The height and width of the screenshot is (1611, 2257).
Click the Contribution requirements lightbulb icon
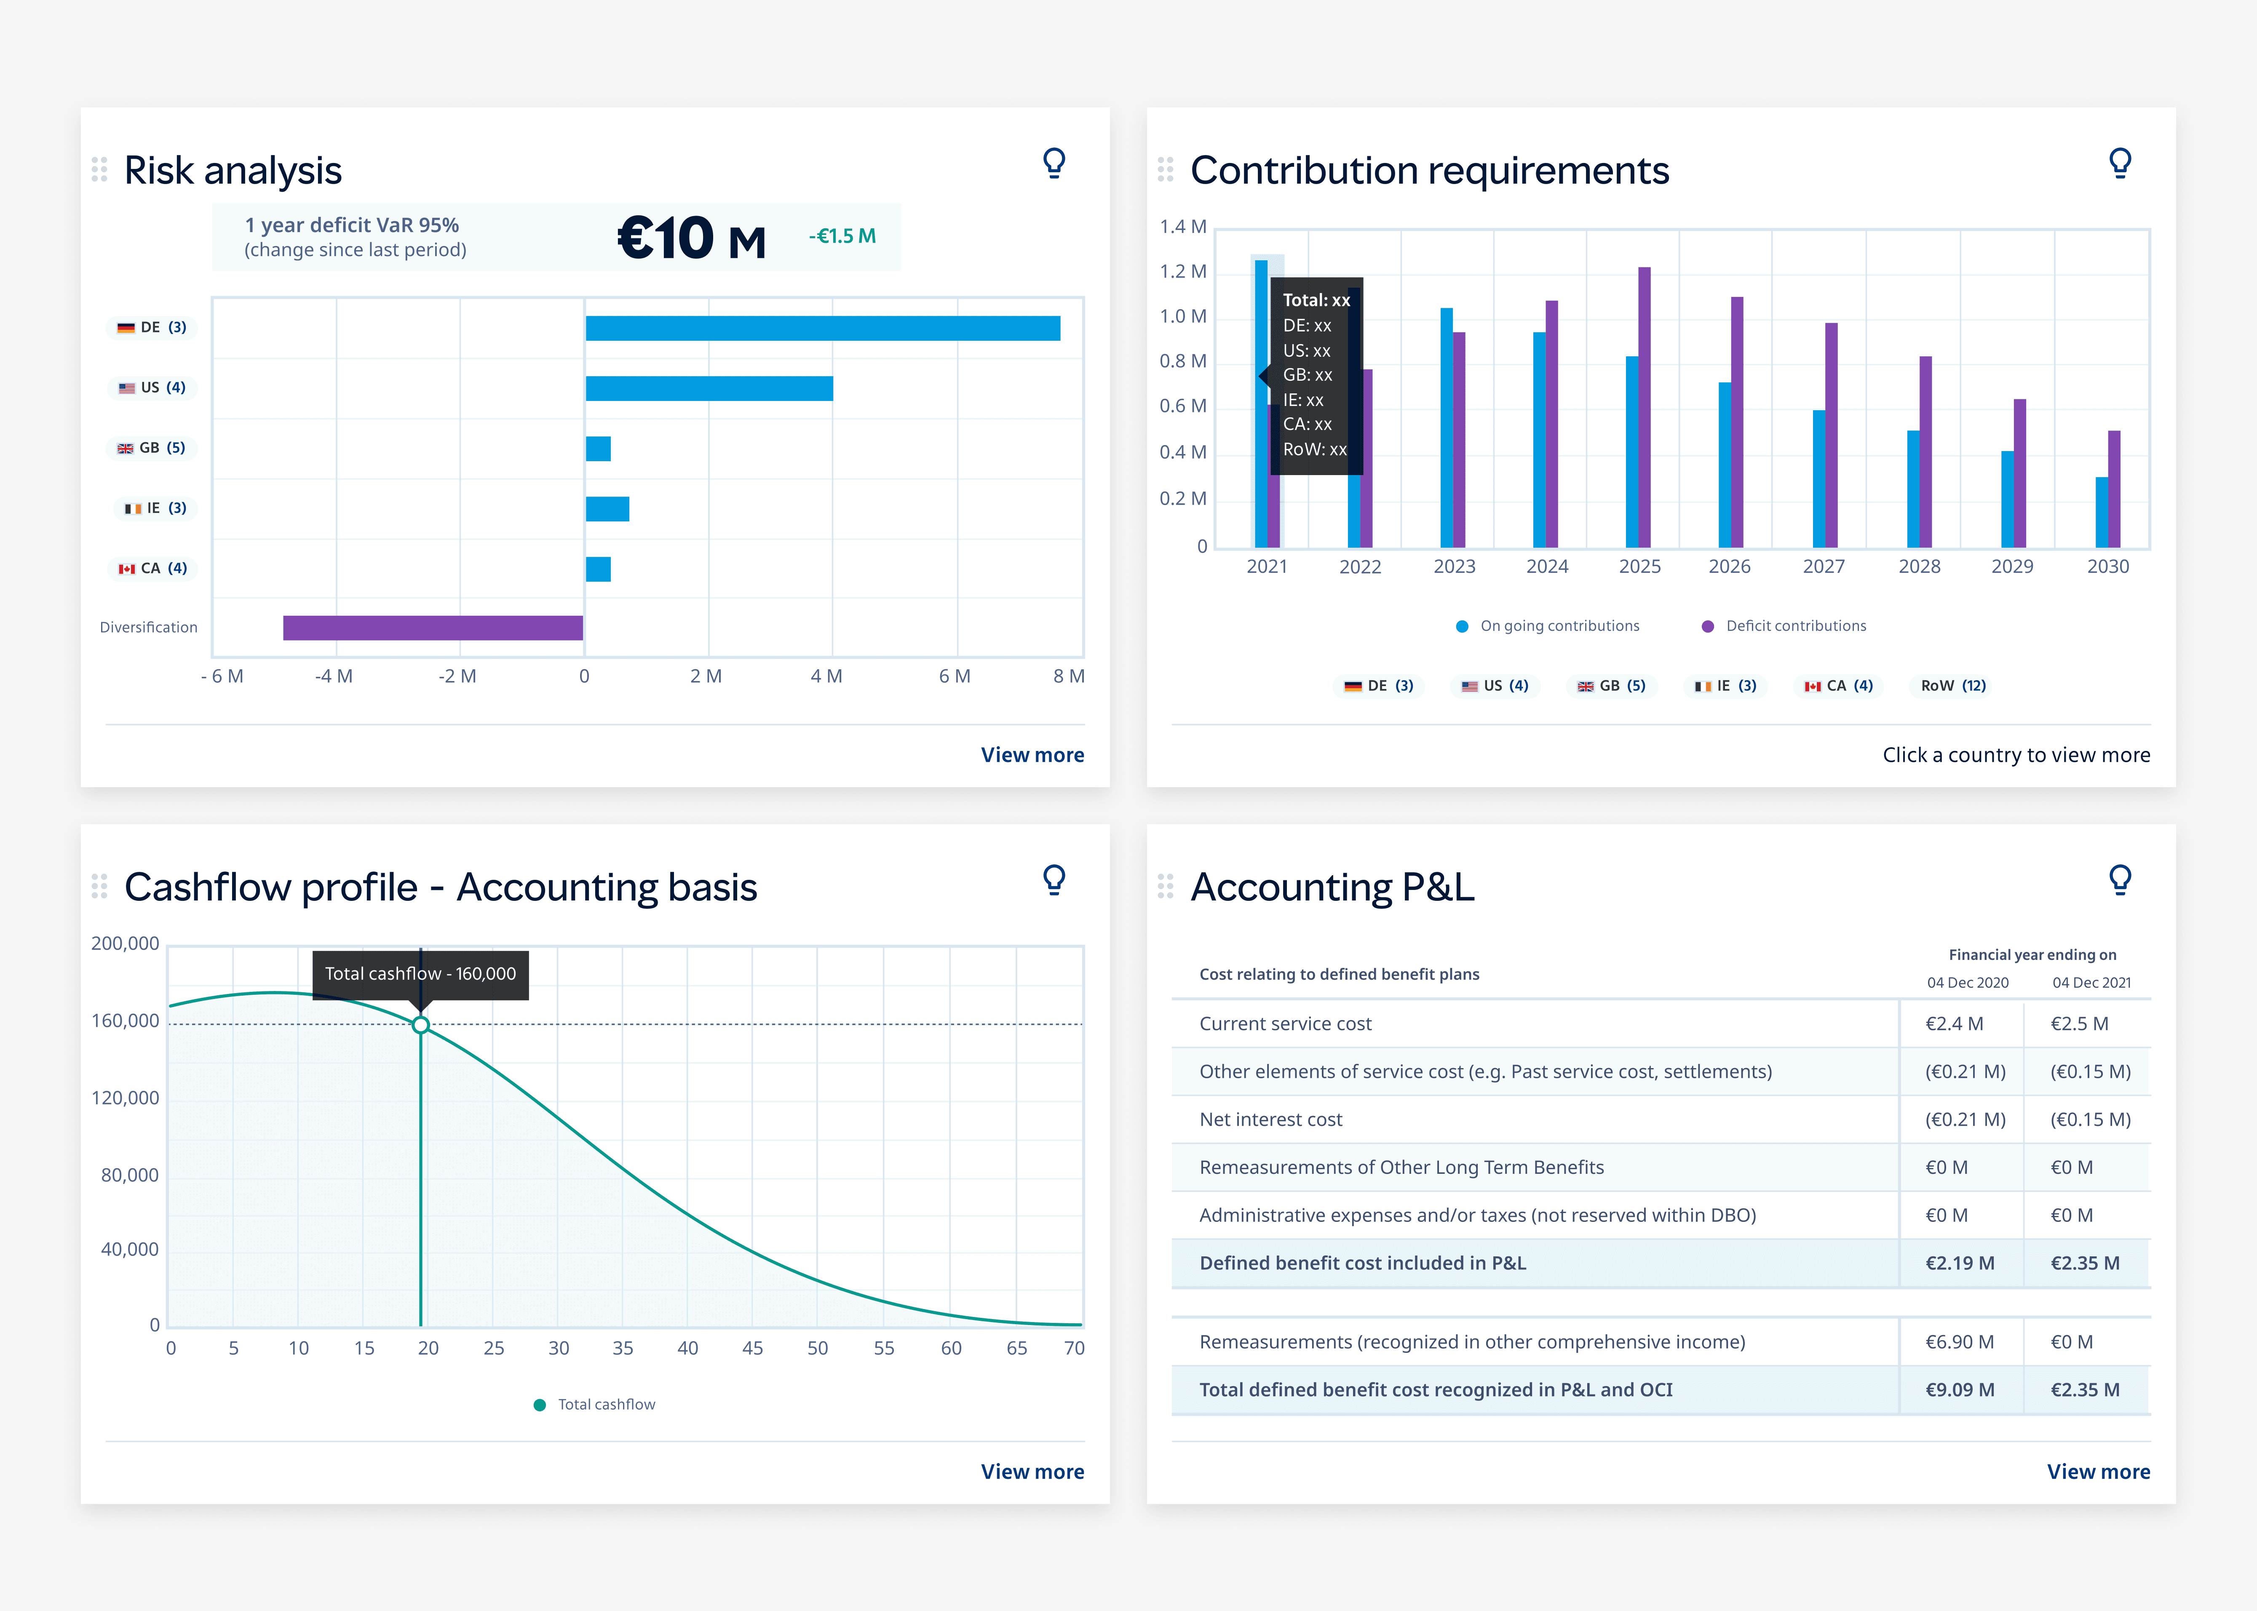pos(2119,163)
